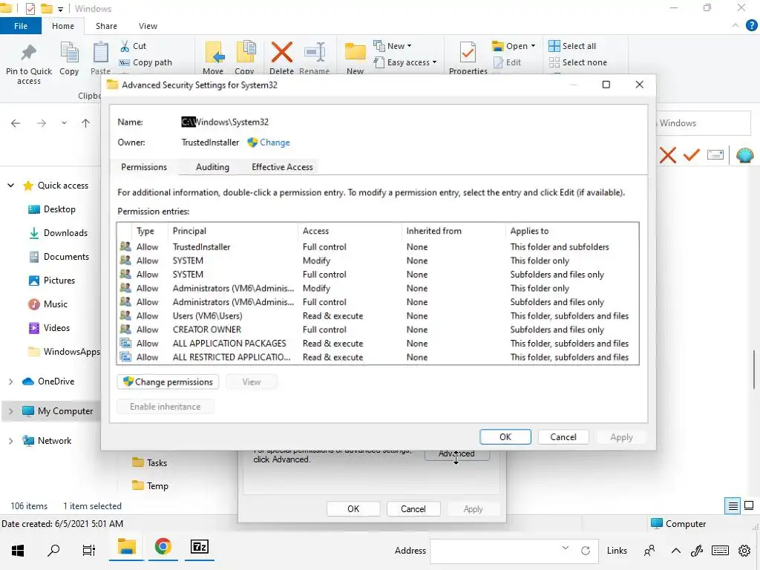Click the Applies to column header

point(572,232)
